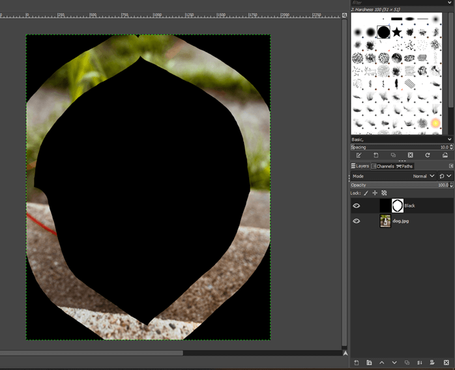455x370 pixels.
Task: Open brush as image icon
Action: pos(445,155)
